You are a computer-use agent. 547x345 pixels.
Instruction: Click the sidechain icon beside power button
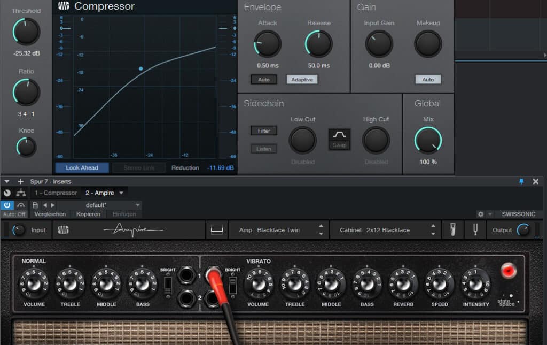[21, 205]
